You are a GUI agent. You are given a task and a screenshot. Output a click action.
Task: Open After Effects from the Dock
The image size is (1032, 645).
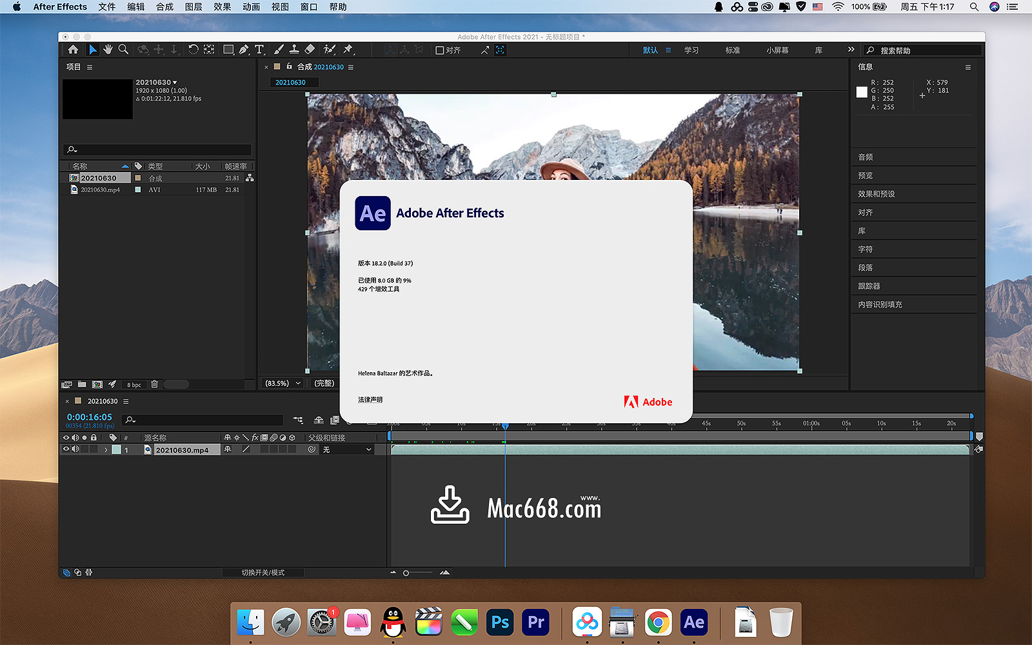tap(694, 622)
